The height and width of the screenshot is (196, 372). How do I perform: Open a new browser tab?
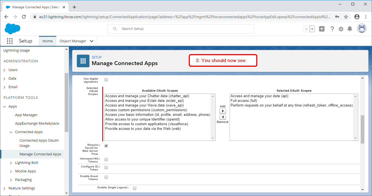74,7
